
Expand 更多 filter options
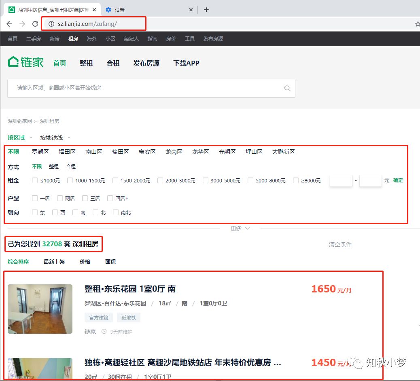tap(240, 229)
